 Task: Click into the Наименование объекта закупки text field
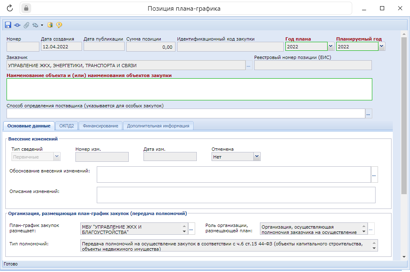click(x=189, y=89)
